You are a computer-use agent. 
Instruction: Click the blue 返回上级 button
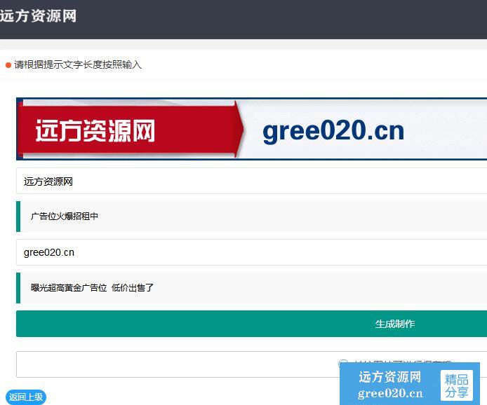(26, 397)
